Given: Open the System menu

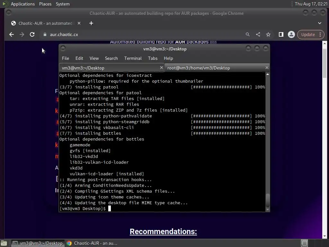Looking at the screenshot, I should 63,4.
